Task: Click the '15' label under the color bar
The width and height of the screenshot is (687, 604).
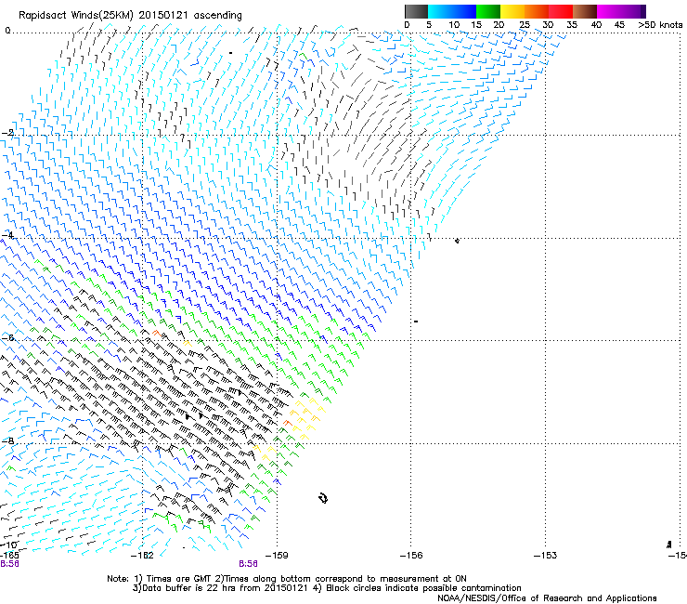Action: coord(476,25)
